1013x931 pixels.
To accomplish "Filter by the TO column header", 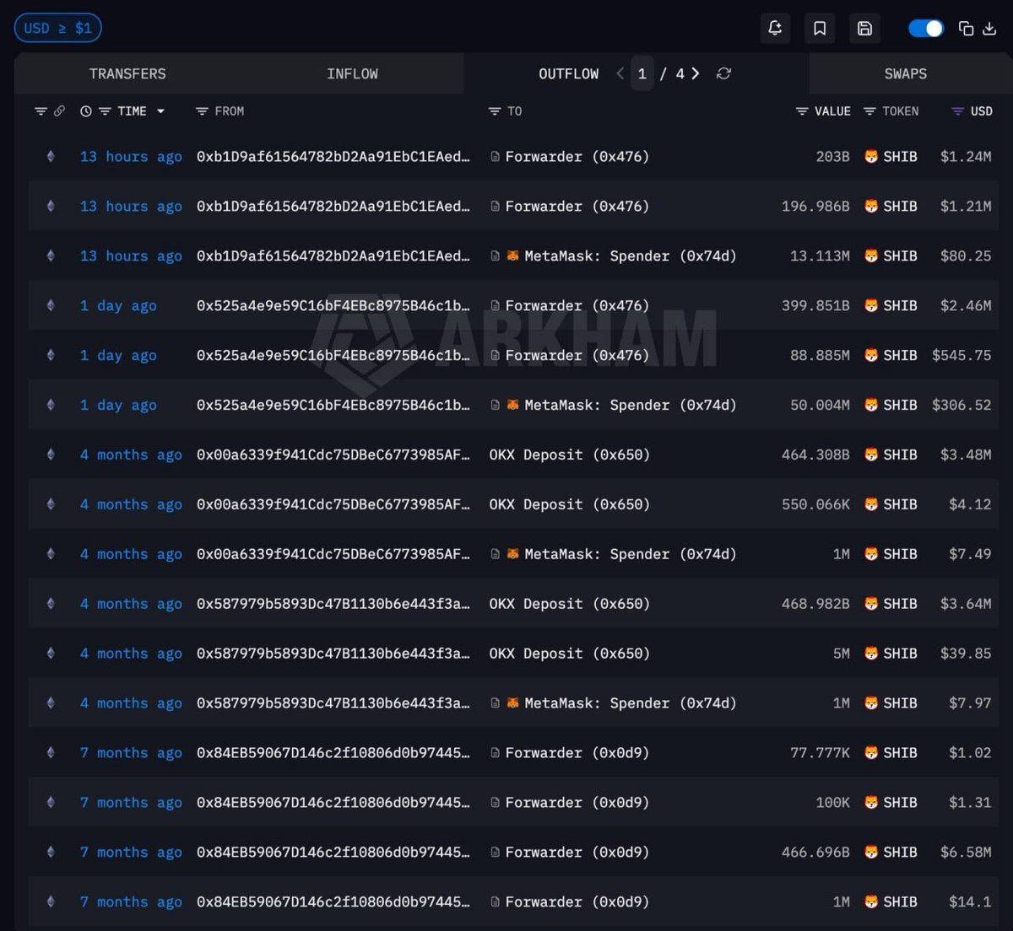I will [505, 111].
